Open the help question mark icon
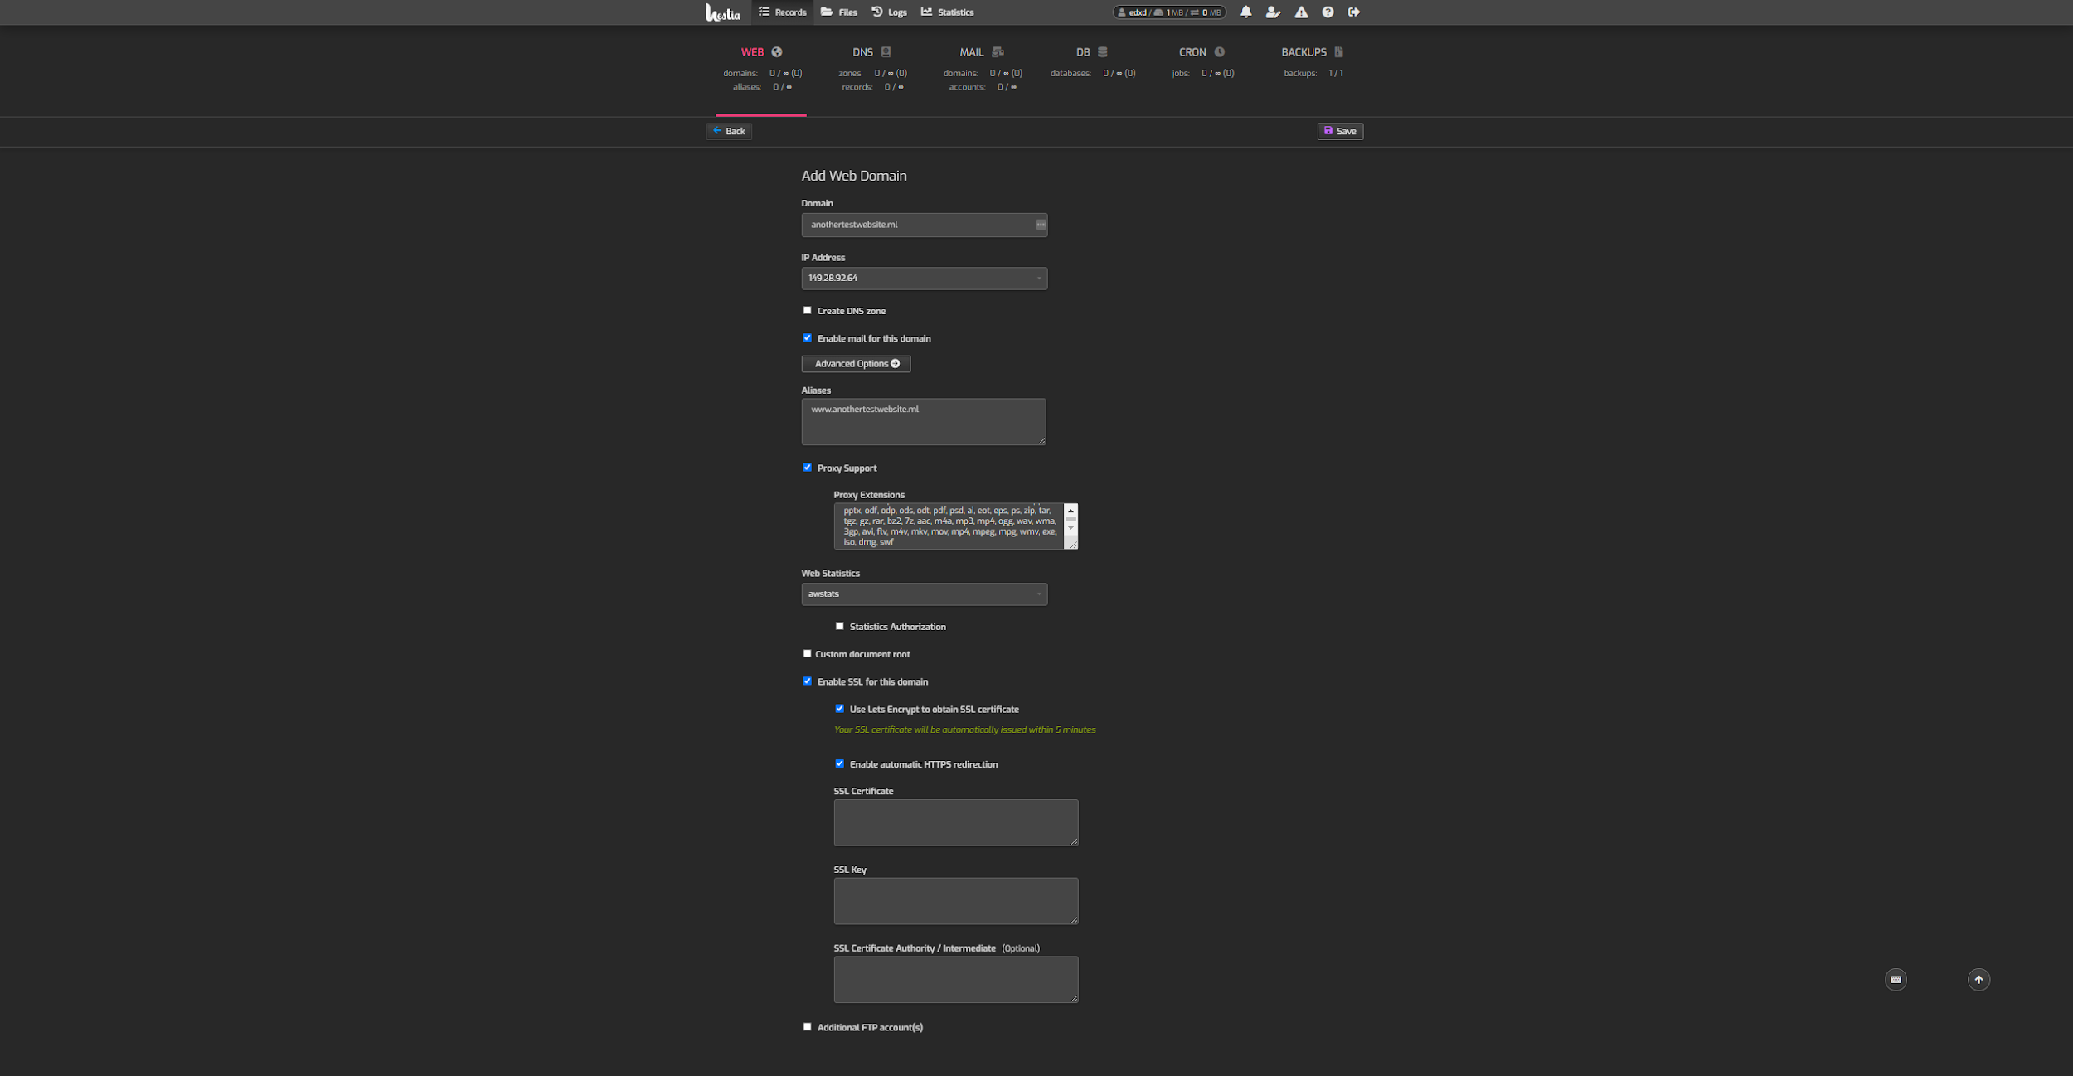 click(x=1328, y=12)
